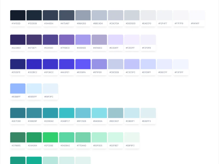The height and width of the screenshot is (164, 219).
Task: Choose the teal swatch #2D9DAC
Action: point(50,113)
